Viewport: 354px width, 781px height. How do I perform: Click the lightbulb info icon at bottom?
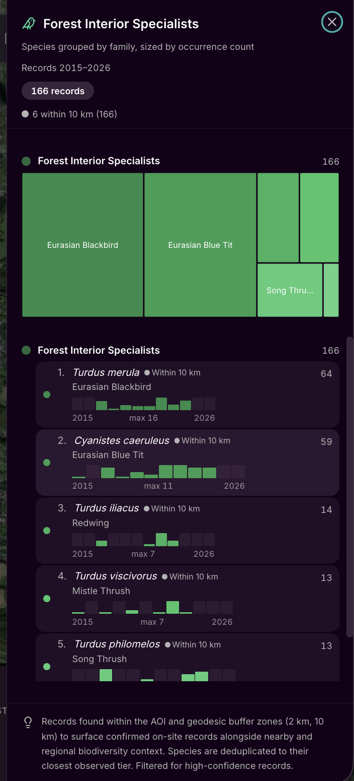[28, 722]
